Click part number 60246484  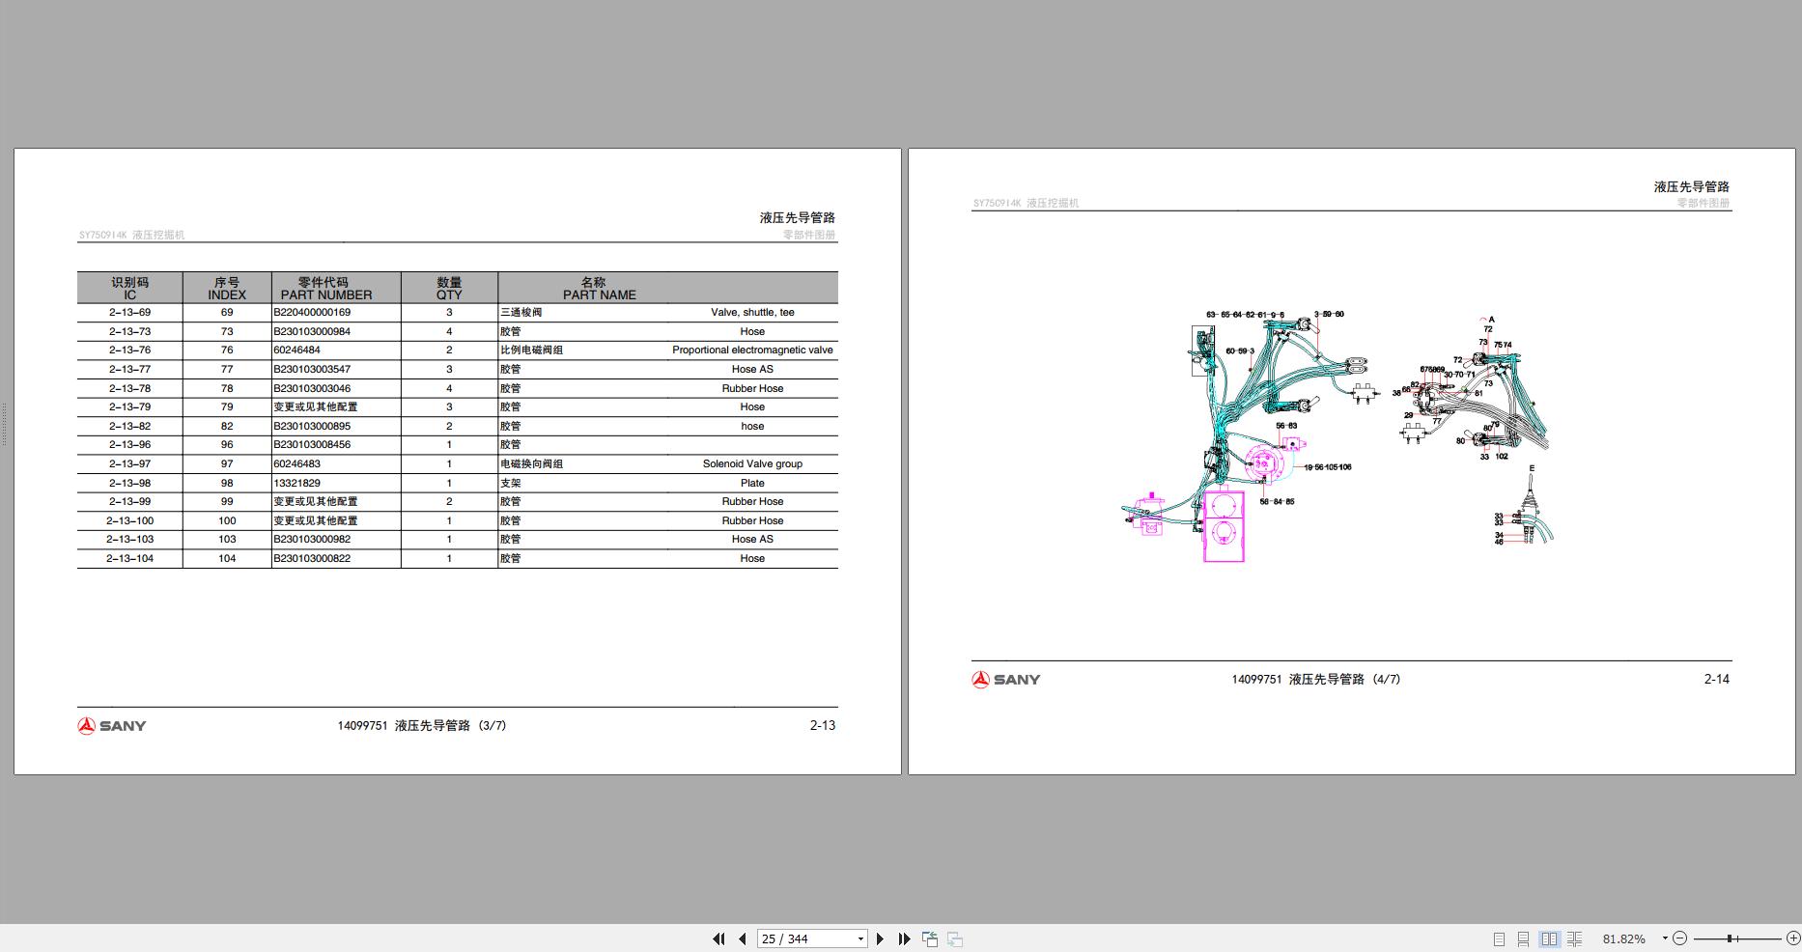point(296,350)
